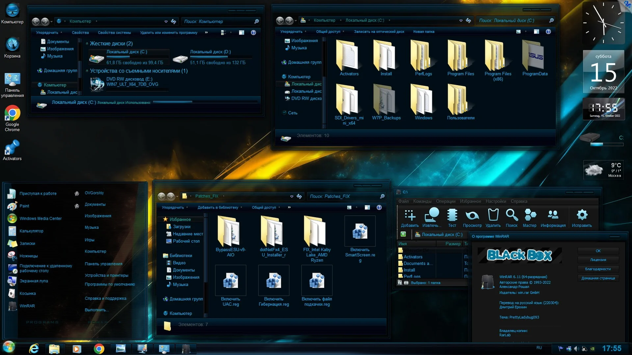Click the WinRAR Repair (Исправить) gear icon
This screenshot has height=355, width=632.
tap(582, 215)
